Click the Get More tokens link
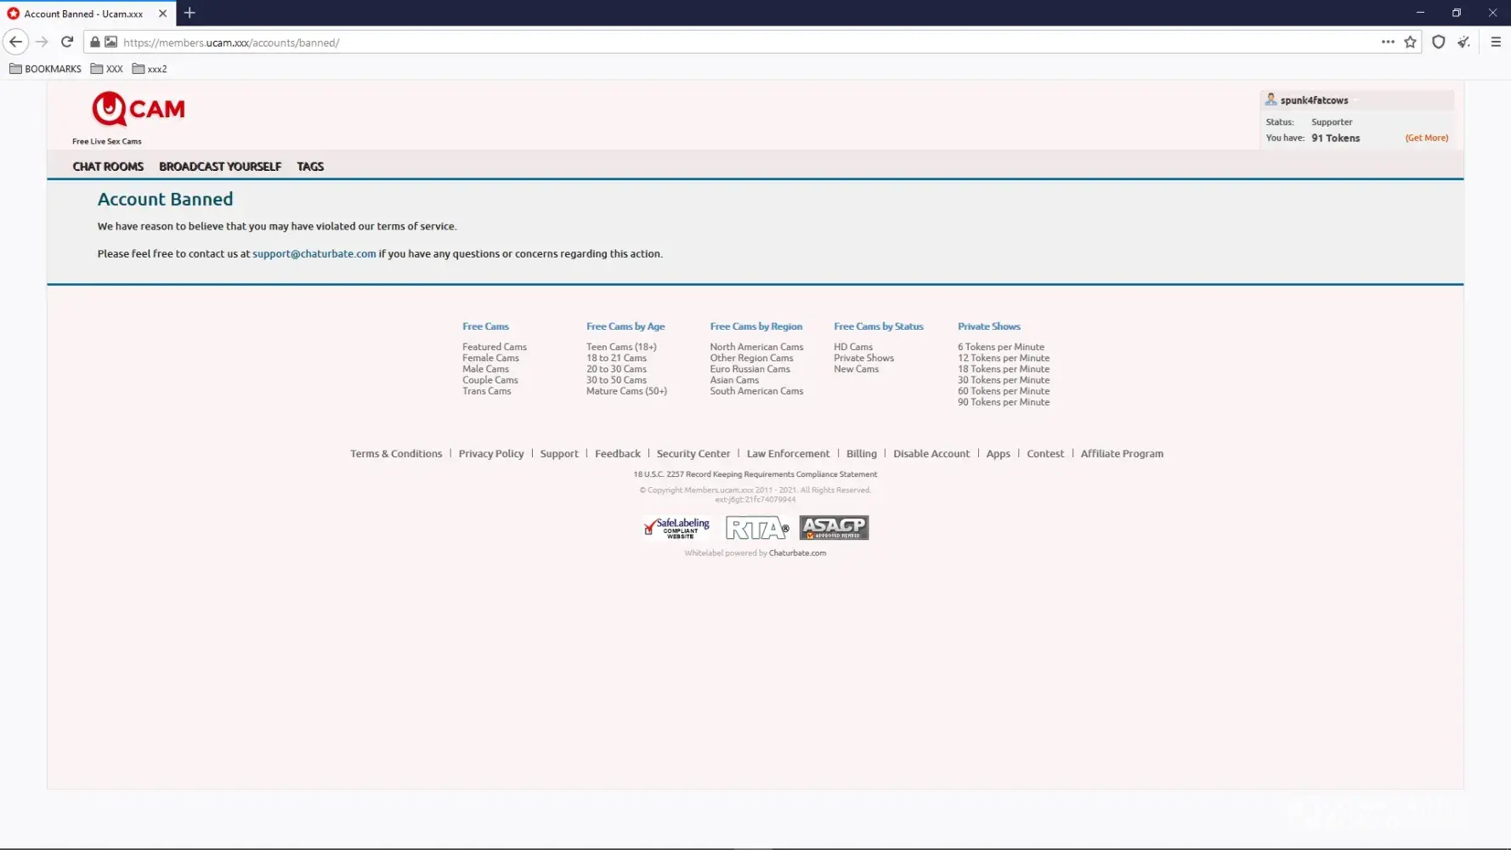 pos(1426,138)
